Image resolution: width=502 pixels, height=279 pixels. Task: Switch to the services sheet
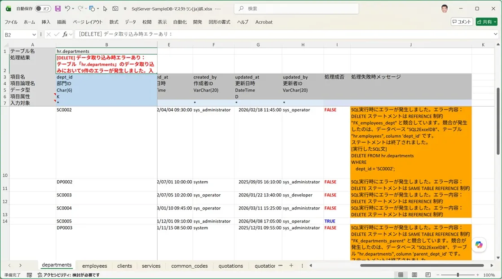point(151,266)
